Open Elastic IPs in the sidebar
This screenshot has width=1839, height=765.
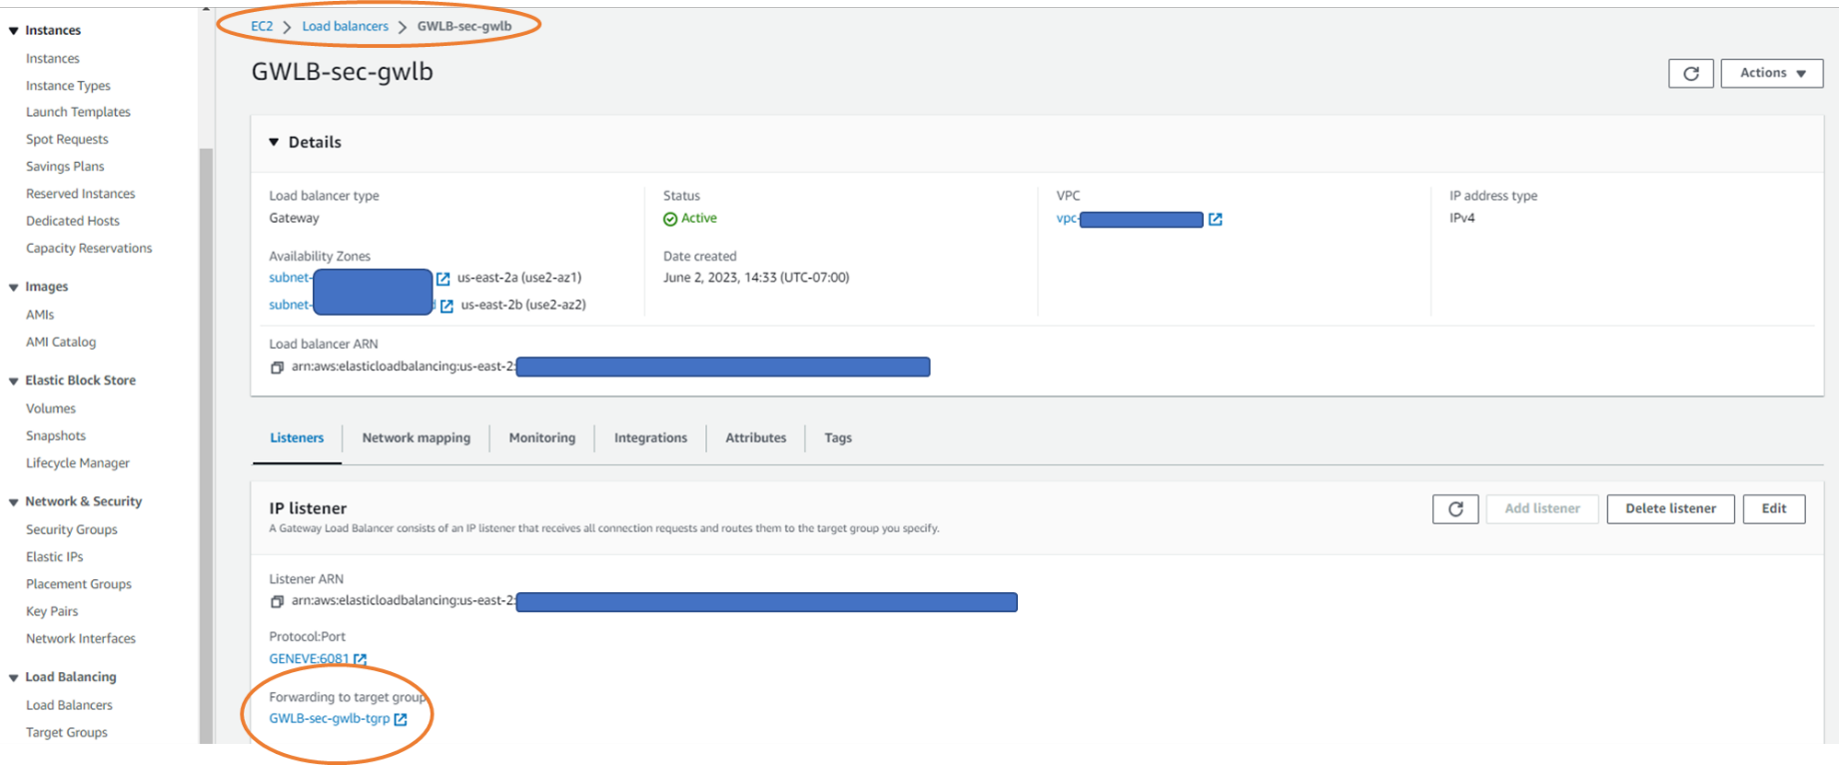coord(55,557)
